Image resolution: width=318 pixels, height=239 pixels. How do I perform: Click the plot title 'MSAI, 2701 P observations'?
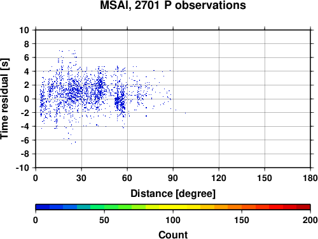[173, 5]
